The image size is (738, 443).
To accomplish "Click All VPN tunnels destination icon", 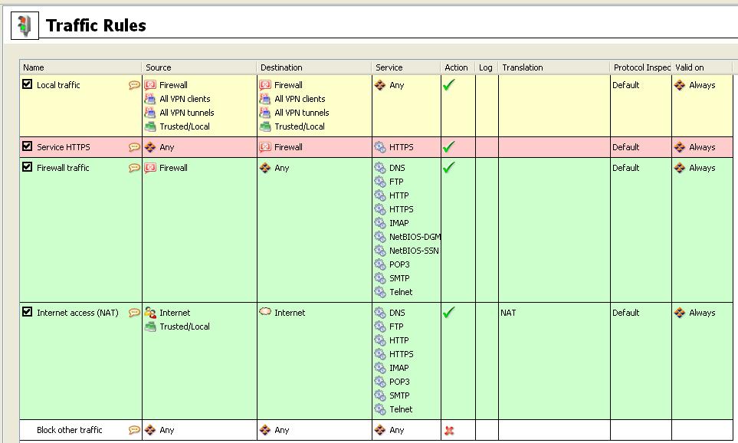I will coord(265,113).
